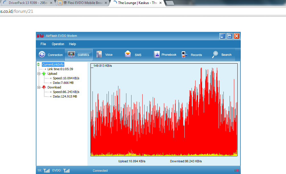Screen dimensions: 286x174
Task: Close The Lounge Kaskus tab
Action: 161,3
